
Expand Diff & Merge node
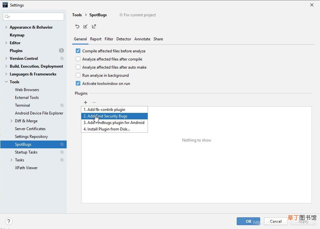[x=11, y=121]
